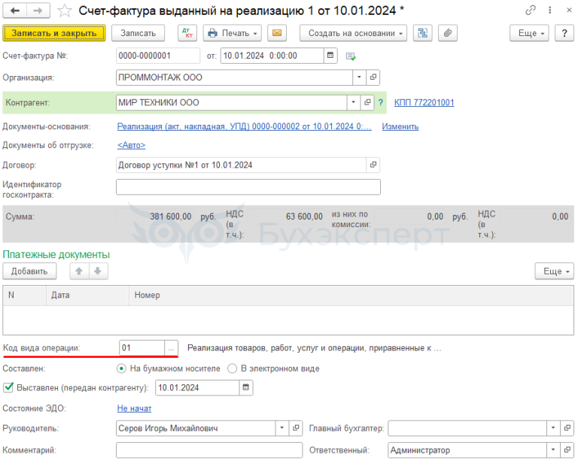Viewport: 578px width, 464px height.
Task: Expand the Контрагент dropdown list
Action: pos(353,102)
